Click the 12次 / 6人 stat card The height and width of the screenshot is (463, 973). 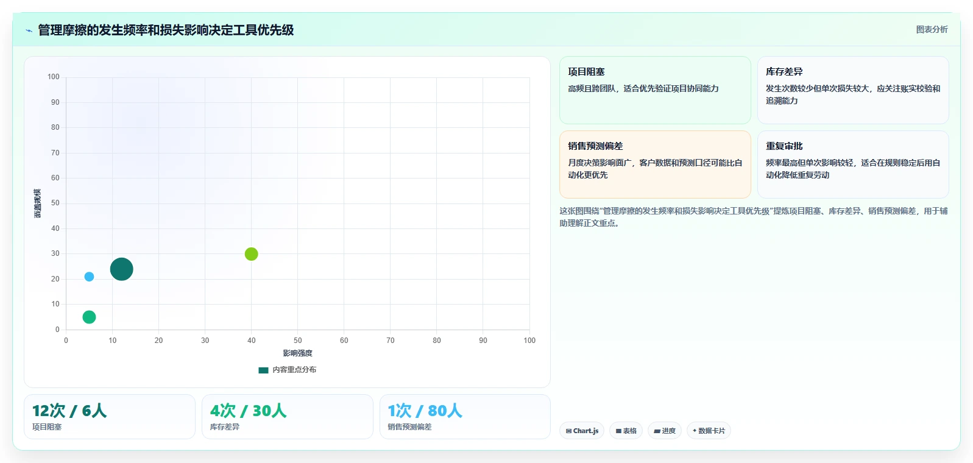click(x=110, y=417)
